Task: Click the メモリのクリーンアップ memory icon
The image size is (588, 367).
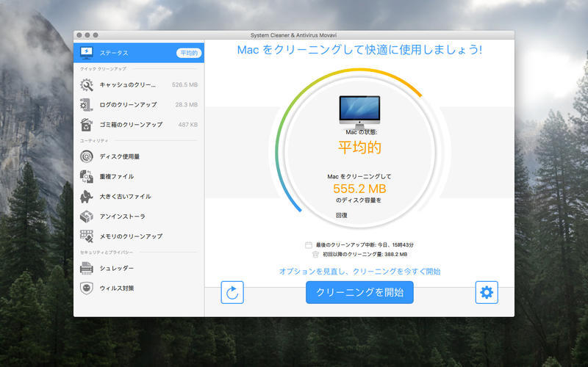Action: [87, 236]
